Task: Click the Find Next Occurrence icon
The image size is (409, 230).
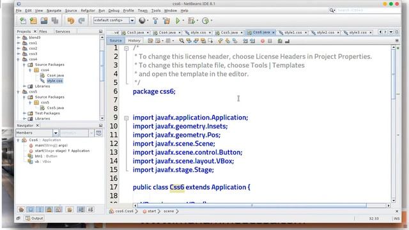Action: click(x=196, y=41)
